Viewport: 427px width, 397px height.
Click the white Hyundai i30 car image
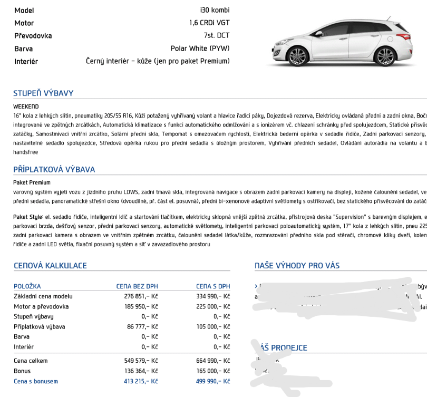pyautogui.click(x=342, y=42)
